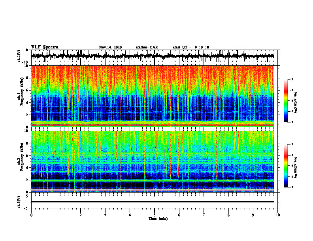Click tick label '4' on the Time axis
The height and width of the screenshot is (241, 313).
(130, 215)
